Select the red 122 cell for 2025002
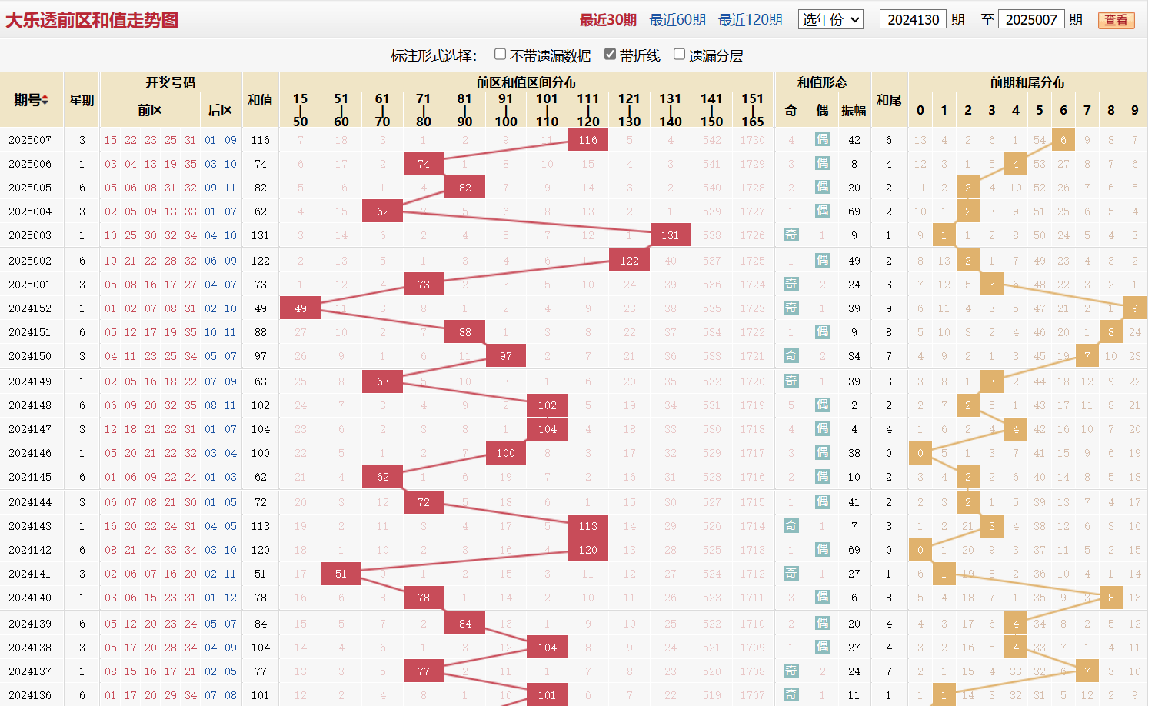 pos(629,261)
